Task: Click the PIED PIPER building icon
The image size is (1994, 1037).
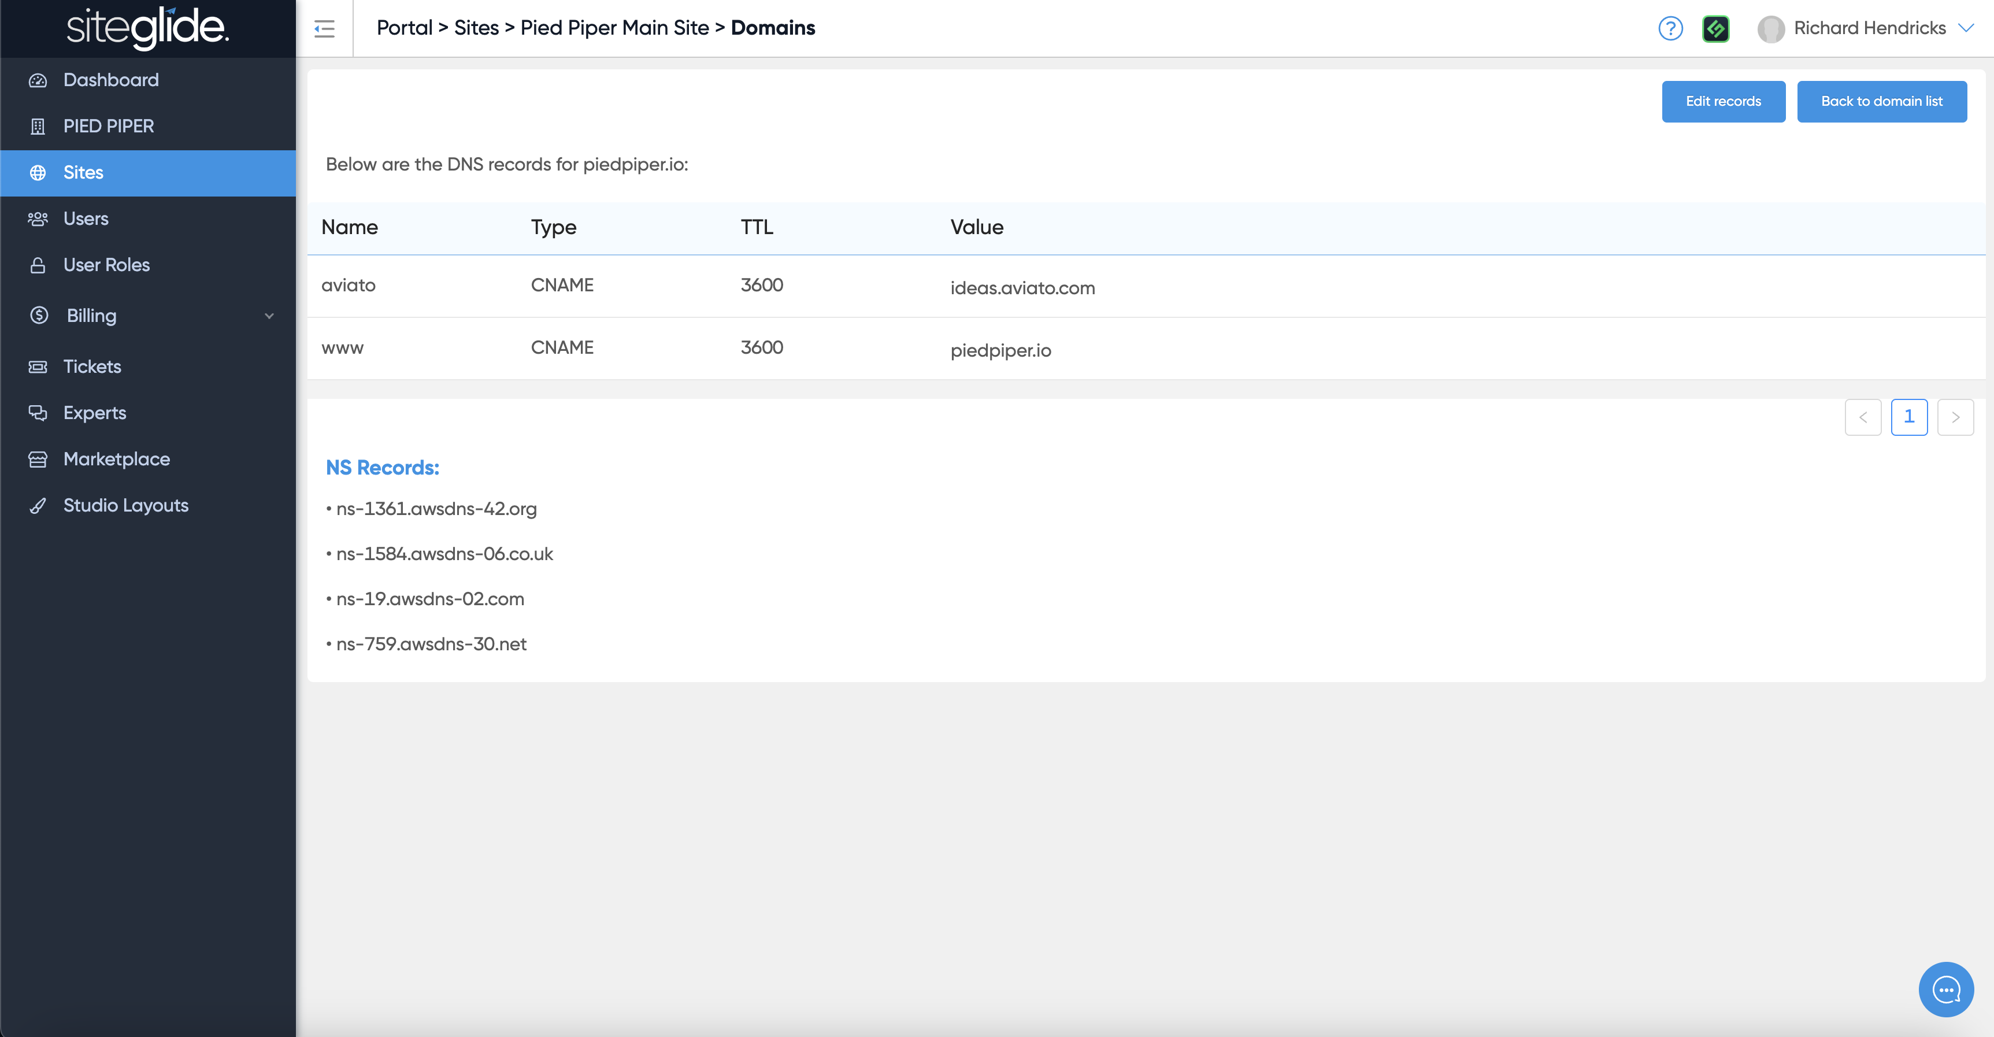Action: click(x=38, y=126)
